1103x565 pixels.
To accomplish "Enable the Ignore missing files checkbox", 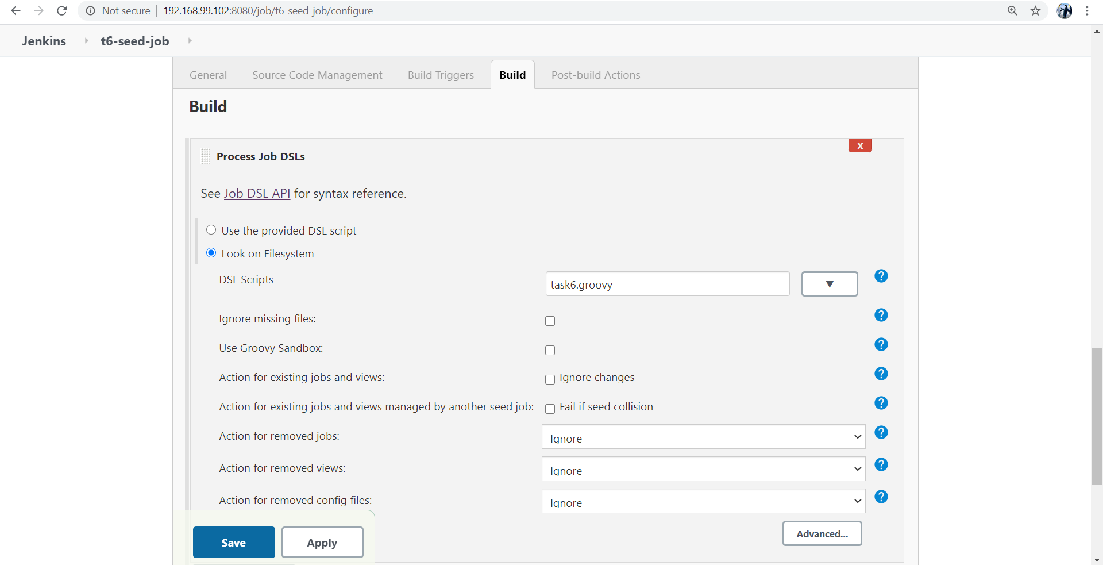I will point(550,321).
